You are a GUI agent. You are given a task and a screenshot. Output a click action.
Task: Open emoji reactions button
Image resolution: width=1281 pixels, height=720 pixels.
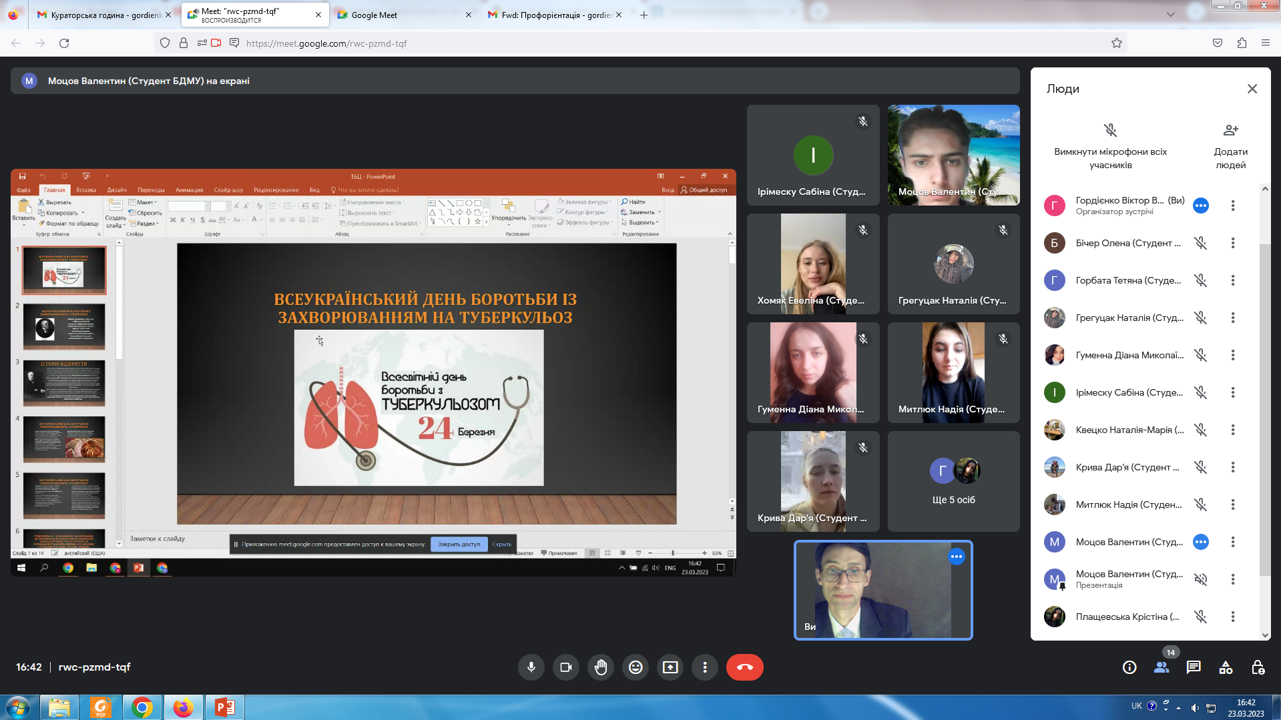click(x=635, y=667)
